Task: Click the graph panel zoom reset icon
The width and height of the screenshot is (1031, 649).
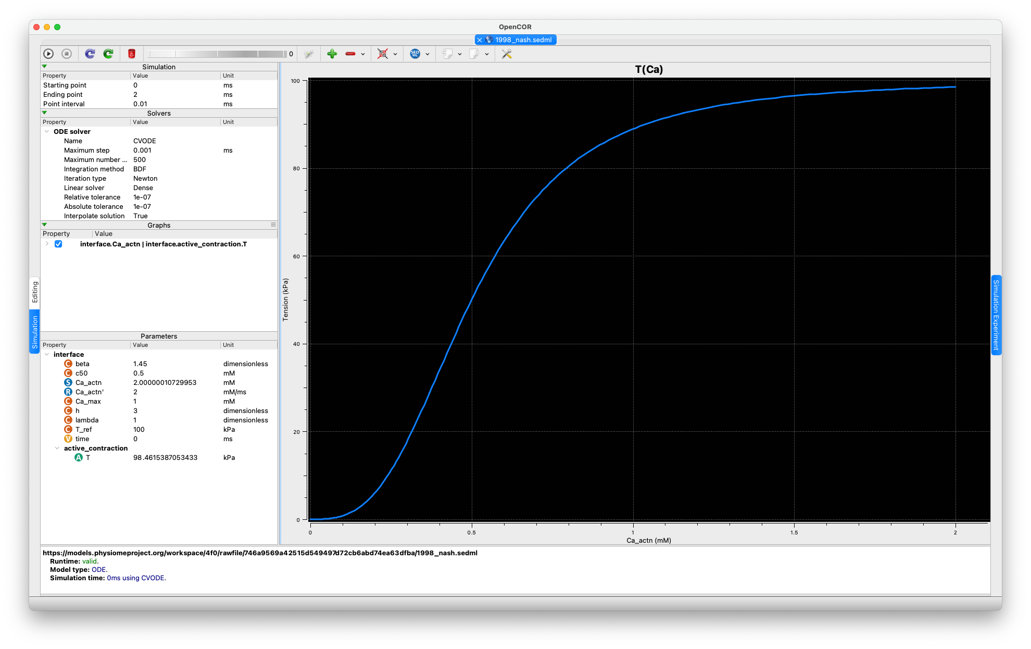Action: (383, 54)
